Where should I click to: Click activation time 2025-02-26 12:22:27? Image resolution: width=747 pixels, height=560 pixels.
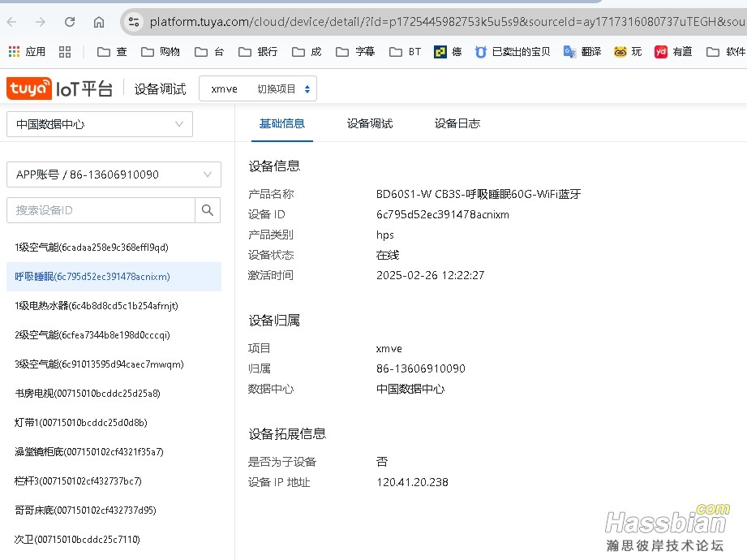430,275
